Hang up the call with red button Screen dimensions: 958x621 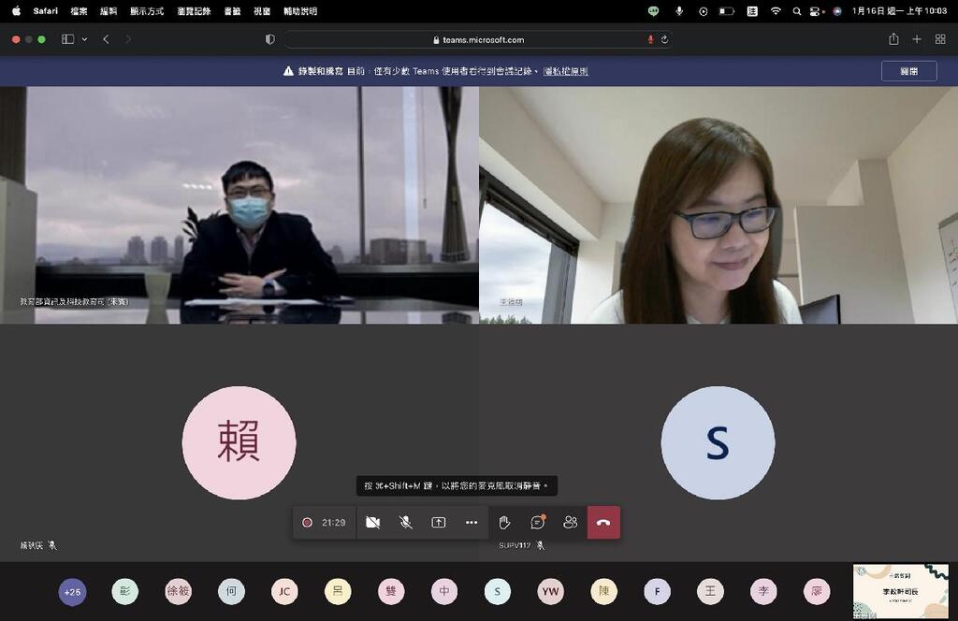click(x=603, y=523)
